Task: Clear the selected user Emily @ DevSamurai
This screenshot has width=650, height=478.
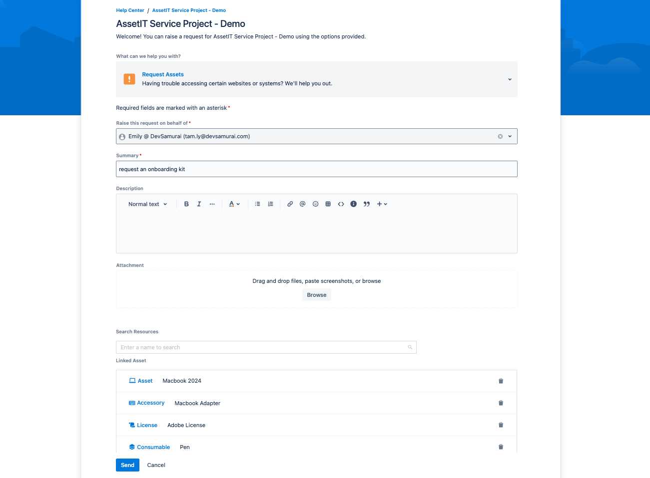Action: 500,136
